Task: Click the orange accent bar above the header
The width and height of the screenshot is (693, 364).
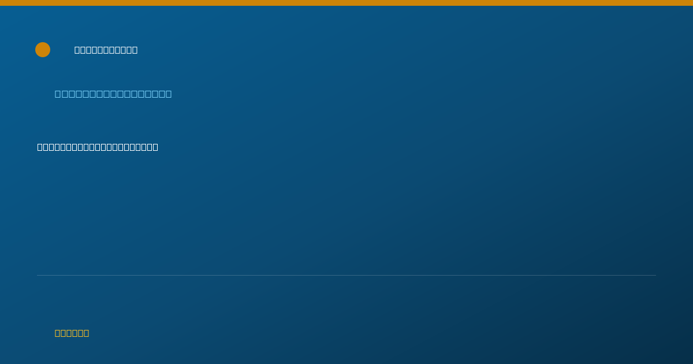Action: click(346, 3)
